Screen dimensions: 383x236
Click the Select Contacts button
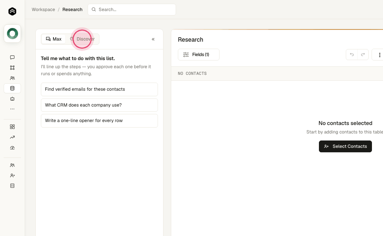click(x=345, y=146)
